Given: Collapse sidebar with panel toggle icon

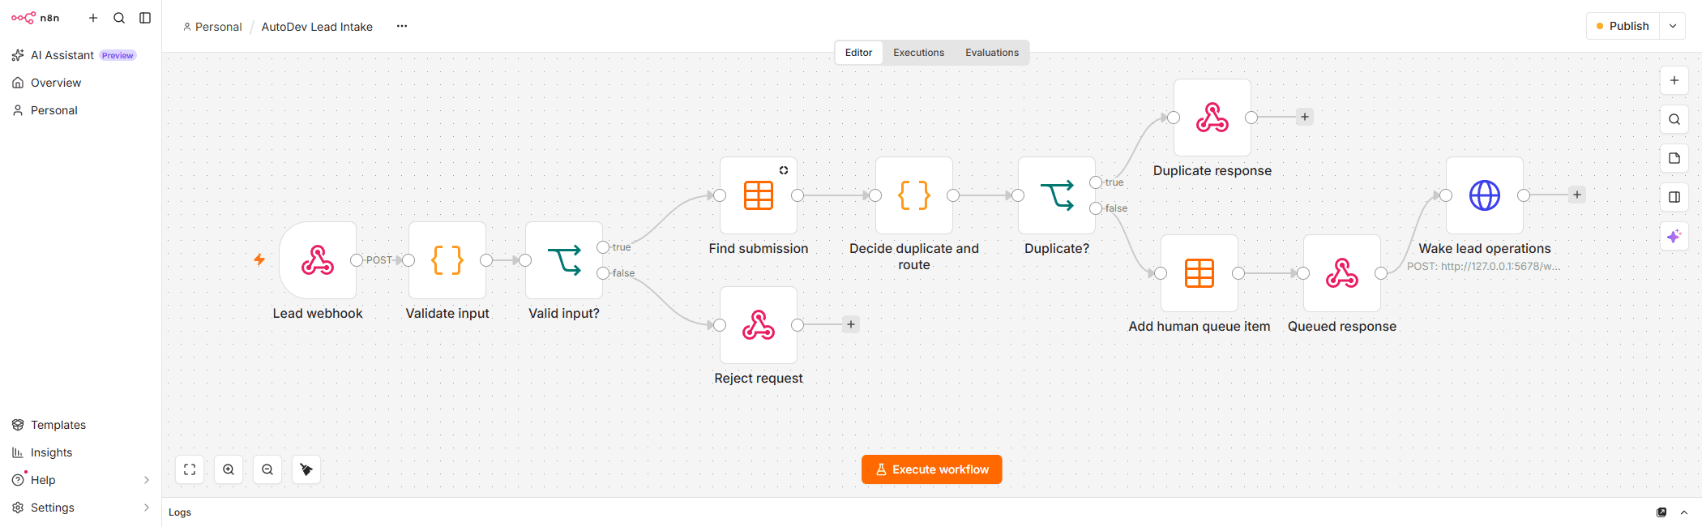Looking at the screenshot, I should click(145, 18).
